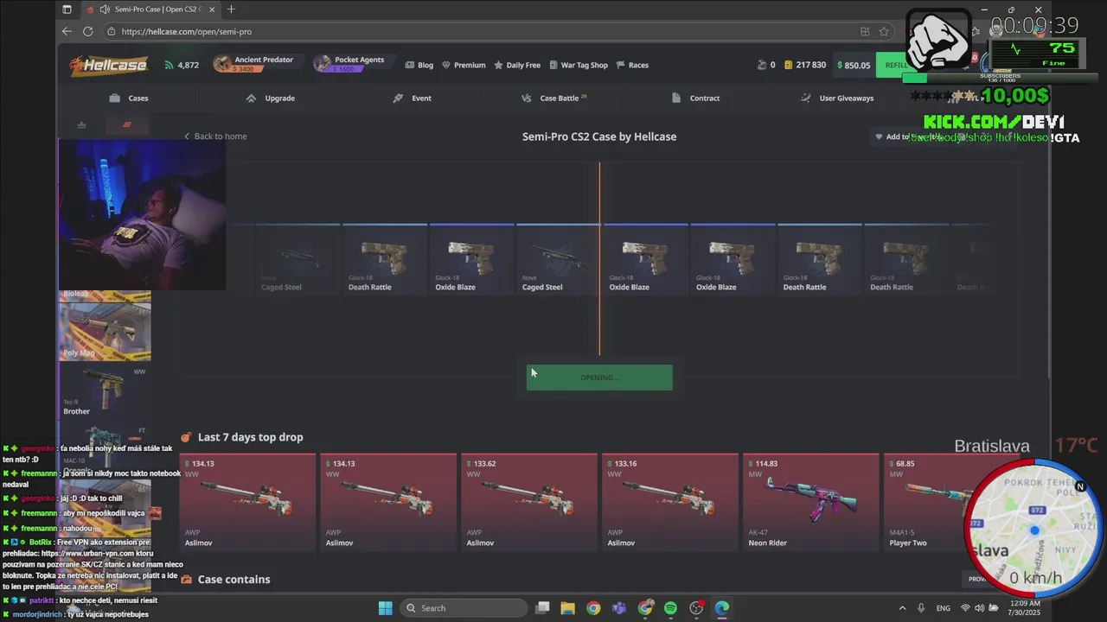Open the Premium page
Screen dimensions: 1107x622
coord(464,65)
